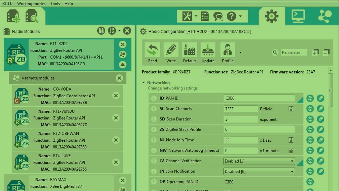
Task: Open Network Watchdog Timeout calculator icon
Action: pyautogui.click(x=291, y=150)
